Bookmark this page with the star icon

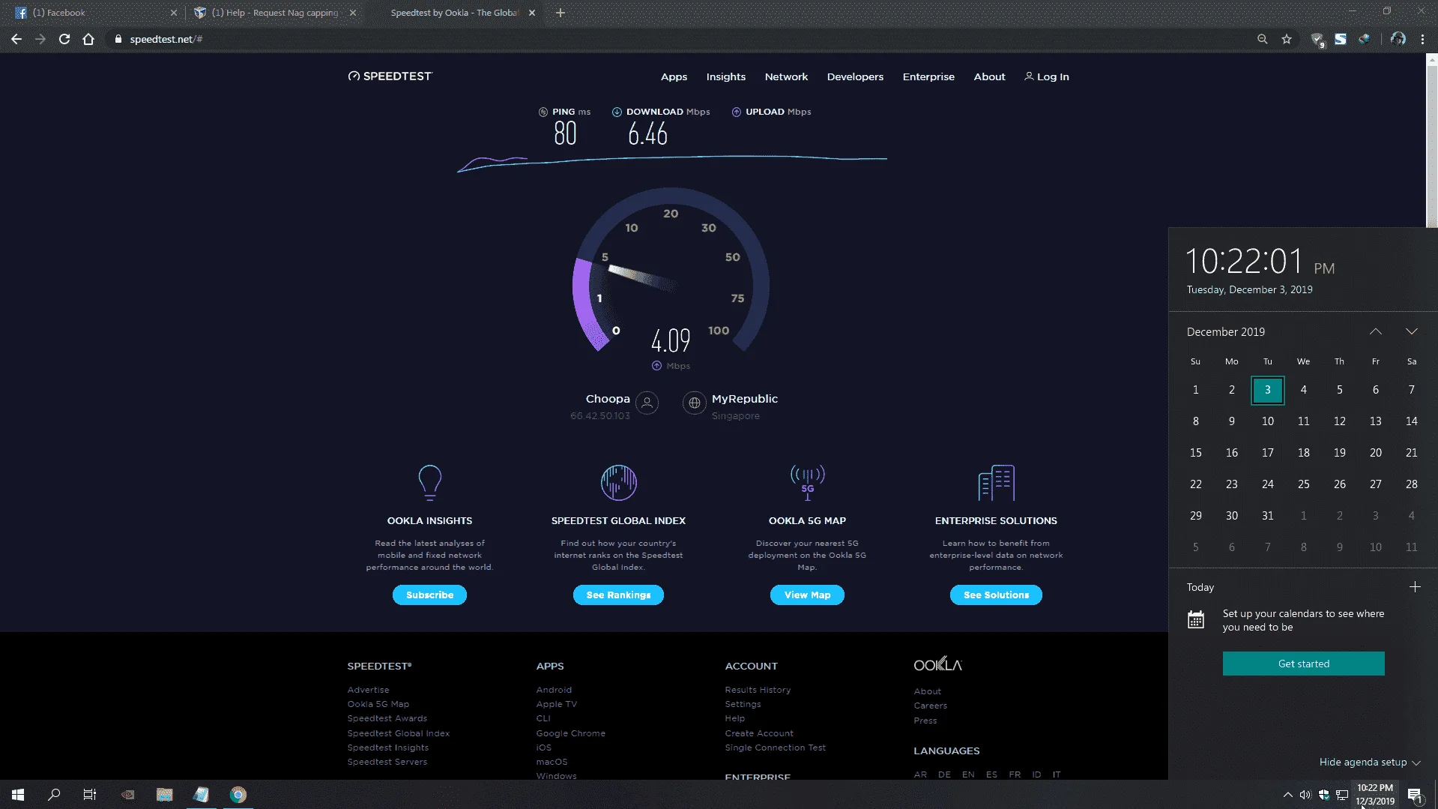(x=1287, y=39)
